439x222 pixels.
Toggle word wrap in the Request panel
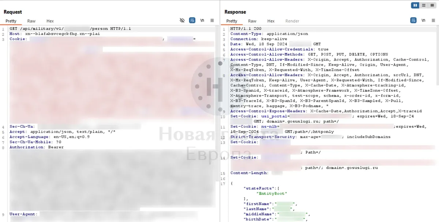192,20
